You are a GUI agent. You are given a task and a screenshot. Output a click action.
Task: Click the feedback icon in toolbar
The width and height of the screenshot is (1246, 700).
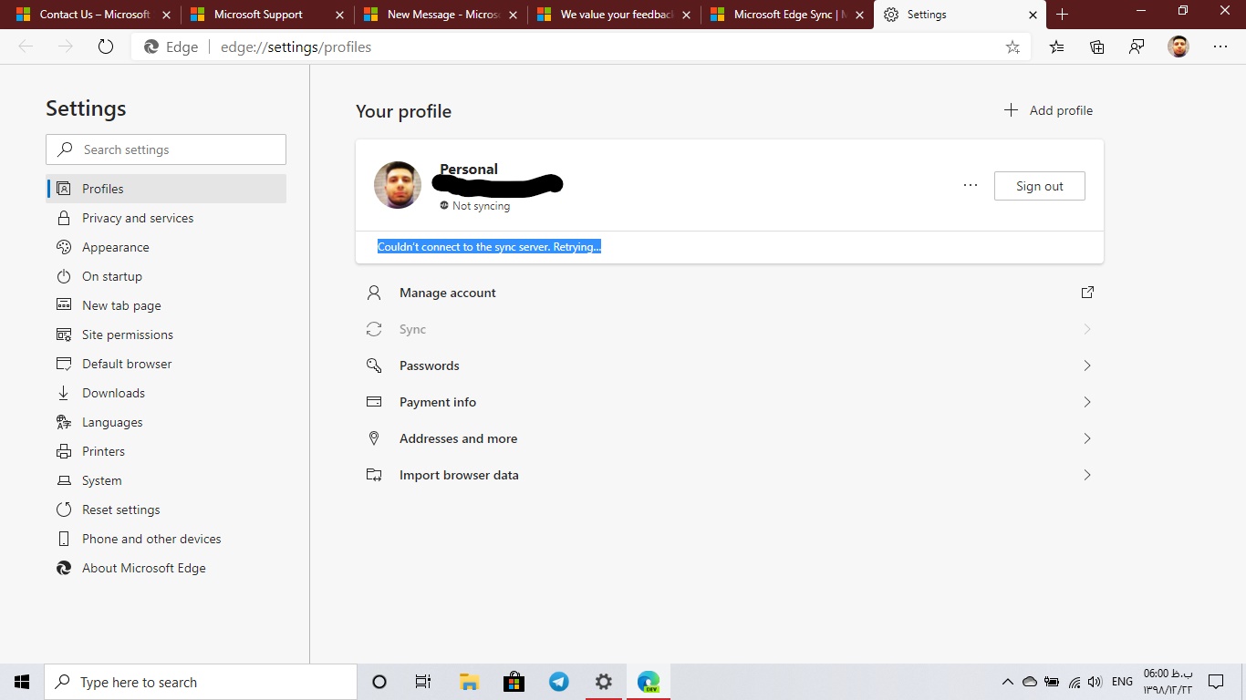(x=1137, y=46)
